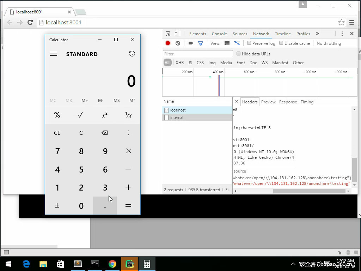Open the Calculator hamburger menu

coord(54,54)
